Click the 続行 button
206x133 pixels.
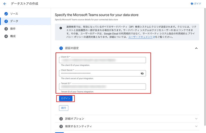click(x=64, y=108)
